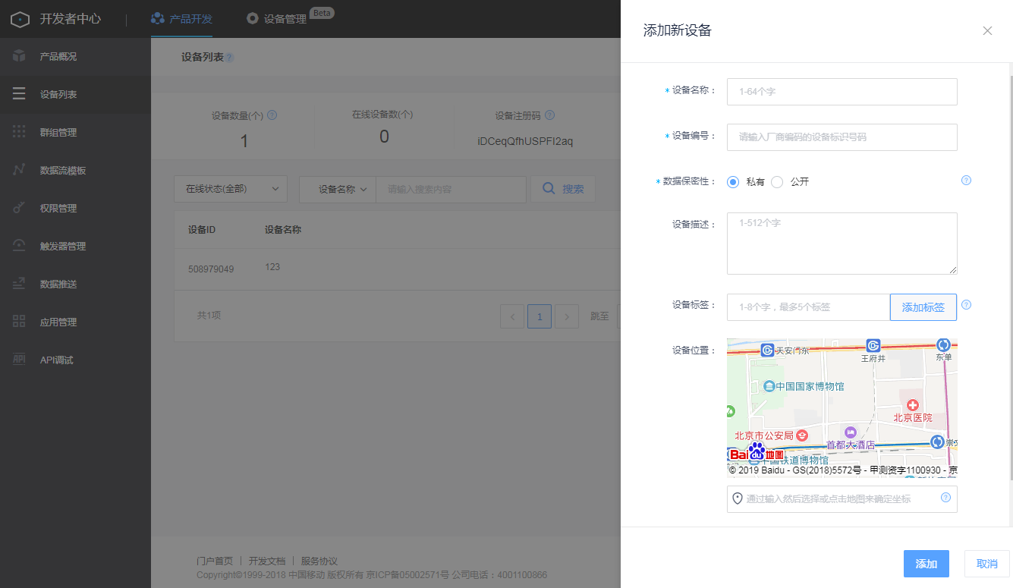Viewport: 1013px width, 588px height.
Task: Open 数据流模板 in sidebar menu
Action: click(x=75, y=170)
